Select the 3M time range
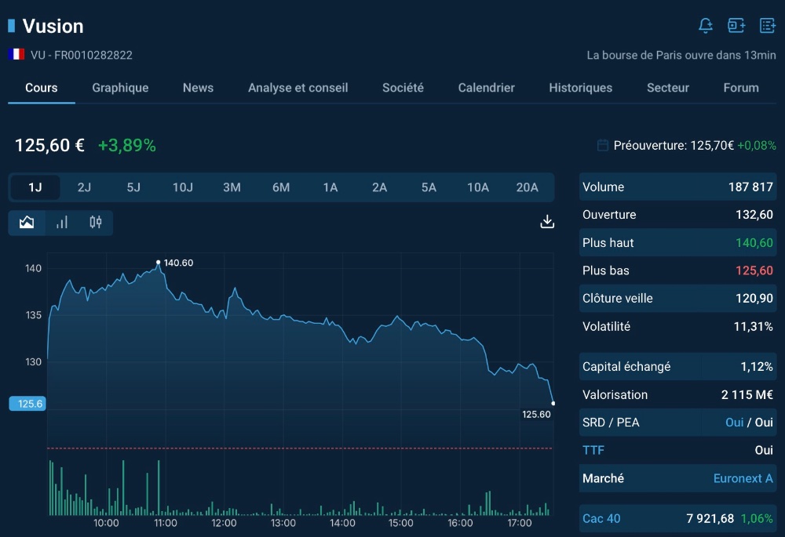This screenshot has height=537, width=785. pyautogui.click(x=232, y=187)
